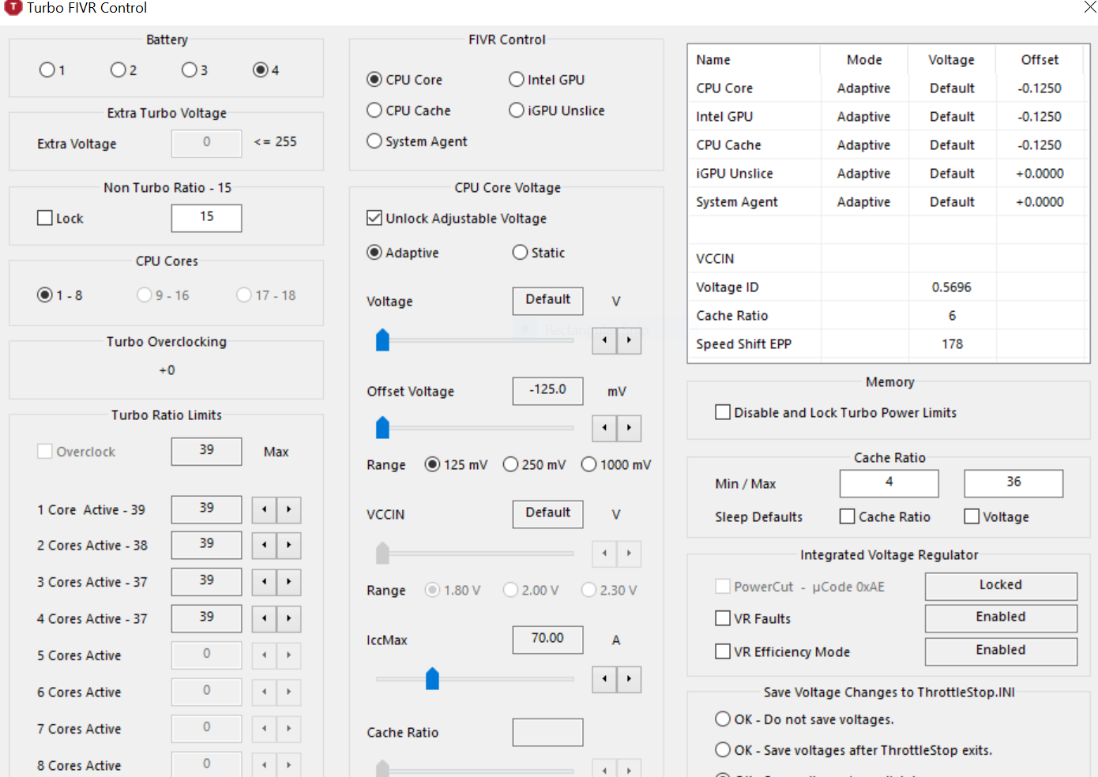Click the VR Efficiency Mode Enabled button
Image resolution: width=1098 pixels, height=777 pixels.
[1001, 651]
